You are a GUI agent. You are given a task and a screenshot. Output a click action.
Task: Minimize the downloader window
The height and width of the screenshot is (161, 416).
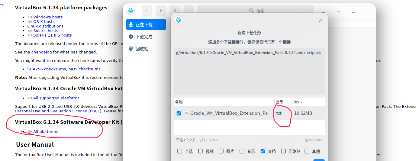339,11
